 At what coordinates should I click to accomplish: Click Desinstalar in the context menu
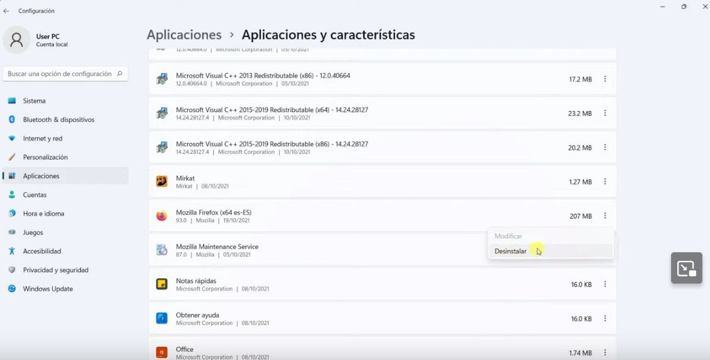coord(550,251)
